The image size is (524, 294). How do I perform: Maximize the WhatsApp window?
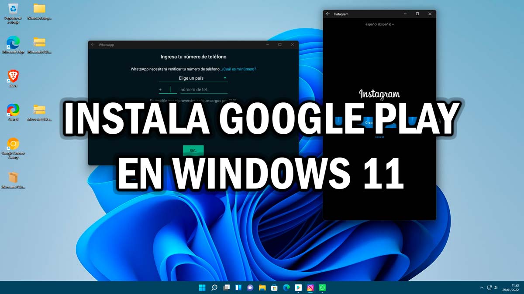coord(280,44)
